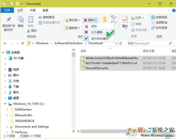
Task: Expand the 视频 (Videos) tree node
Action: pos(5,69)
